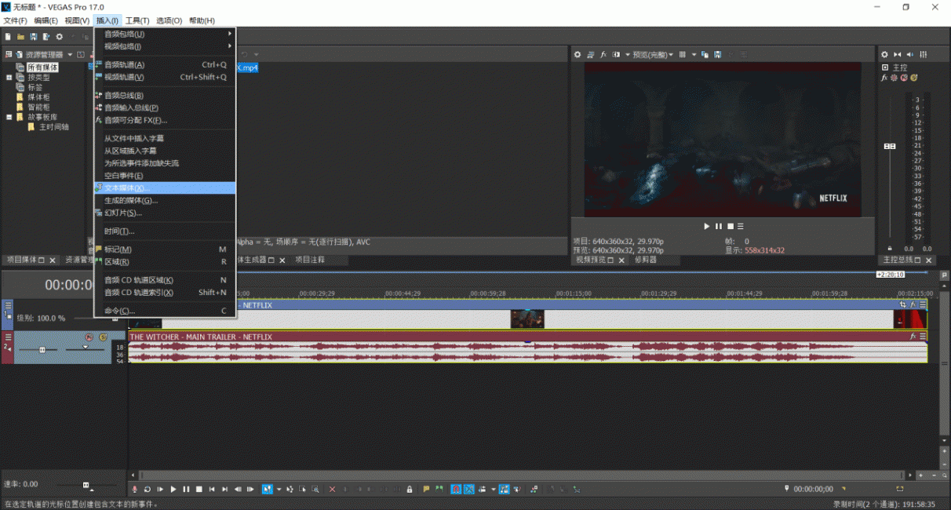Viewport: 951px width, 510px height.
Task: Insert a marker using the flag icon
Action: click(426, 489)
